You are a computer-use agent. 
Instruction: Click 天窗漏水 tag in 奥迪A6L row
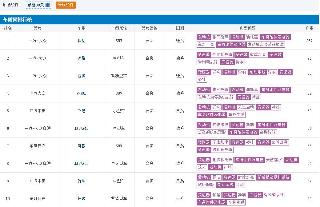click(x=274, y=160)
